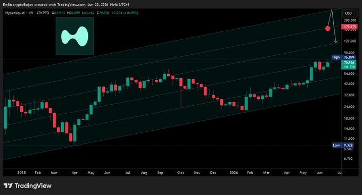Click the Sep month label on time axis
Image resolution: width=362 pixels, height=195 pixels.
[x=160, y=173]
